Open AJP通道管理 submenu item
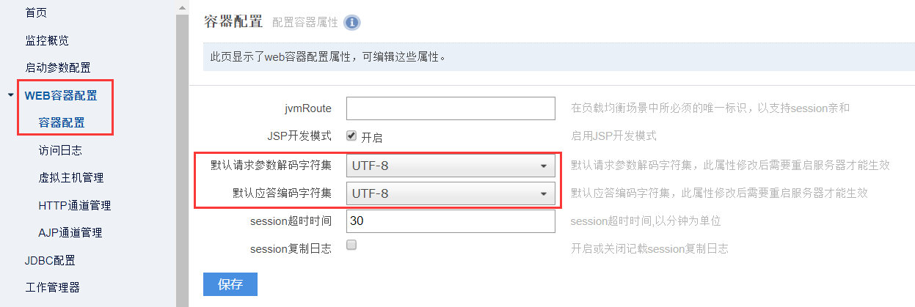915x307 pixels. click(x=70, y=233)
